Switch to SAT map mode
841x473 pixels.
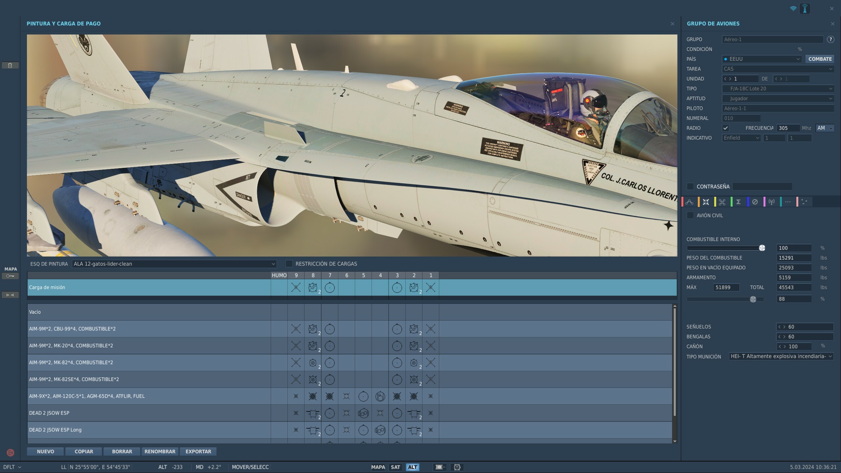(396, 467)
